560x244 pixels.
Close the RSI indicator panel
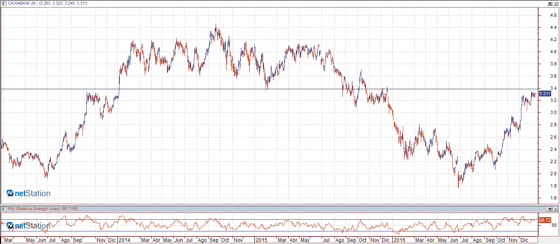coord(555,208)
